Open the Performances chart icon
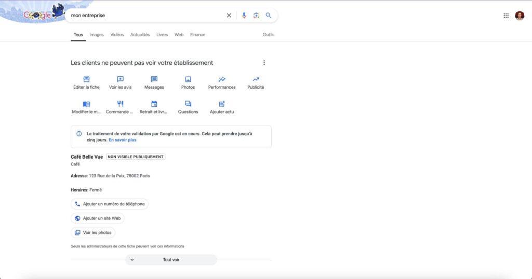This screenshot has height=279, width=532. click(222, 79)
